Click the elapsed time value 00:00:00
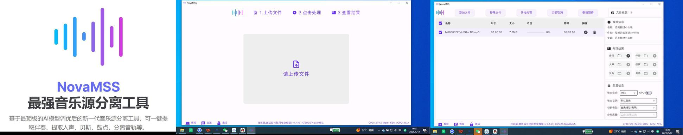The width and height of the screenshot is (683, 135). pos(569,32)
